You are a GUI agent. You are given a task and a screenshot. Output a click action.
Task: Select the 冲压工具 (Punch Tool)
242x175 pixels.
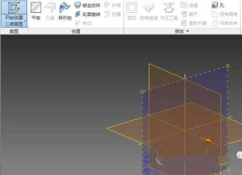[169, 11]
